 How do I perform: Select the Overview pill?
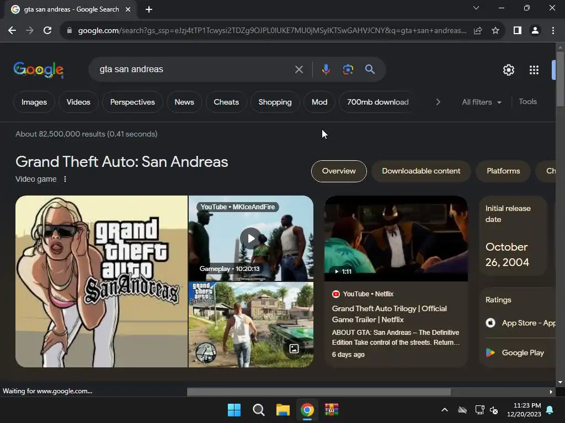[x=339, y=171]
